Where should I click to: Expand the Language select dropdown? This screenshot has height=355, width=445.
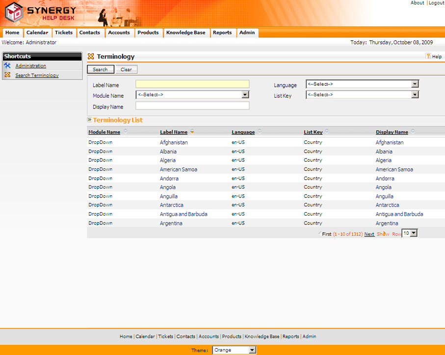coord(415,84)
